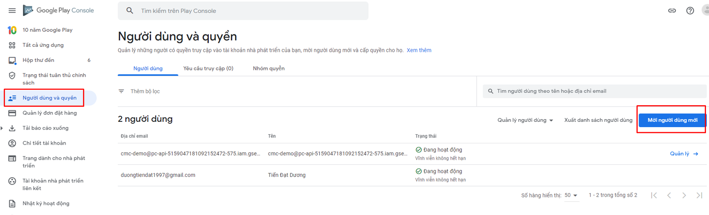
Task: Click the link icon in header
Action: (x=672, y=11)
